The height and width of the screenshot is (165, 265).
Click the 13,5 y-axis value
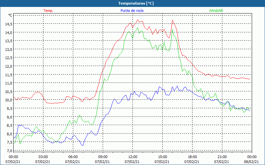9,41
